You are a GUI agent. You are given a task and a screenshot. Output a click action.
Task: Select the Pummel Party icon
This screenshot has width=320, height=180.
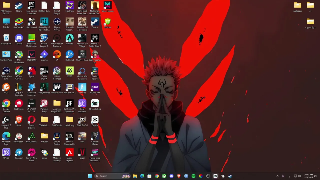44,106
